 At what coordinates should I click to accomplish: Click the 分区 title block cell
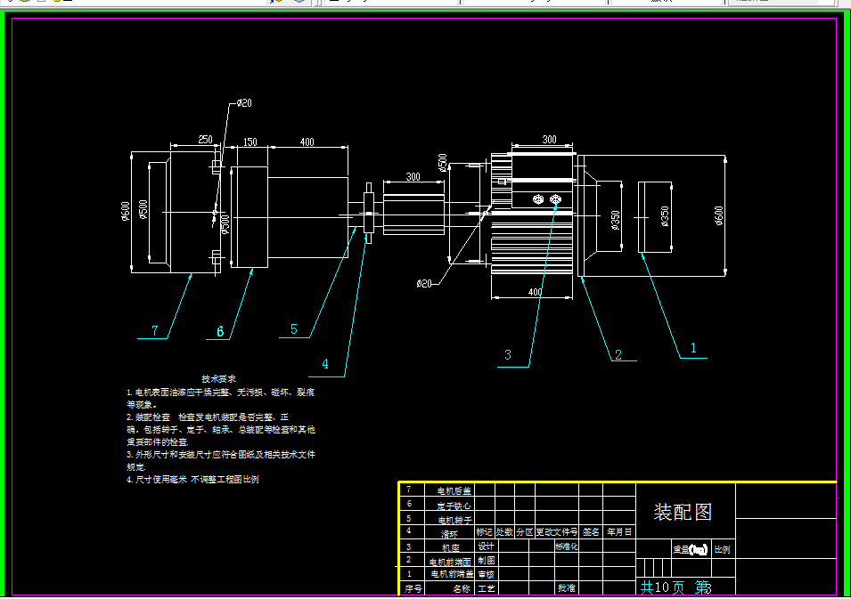[x=525, y=532]
